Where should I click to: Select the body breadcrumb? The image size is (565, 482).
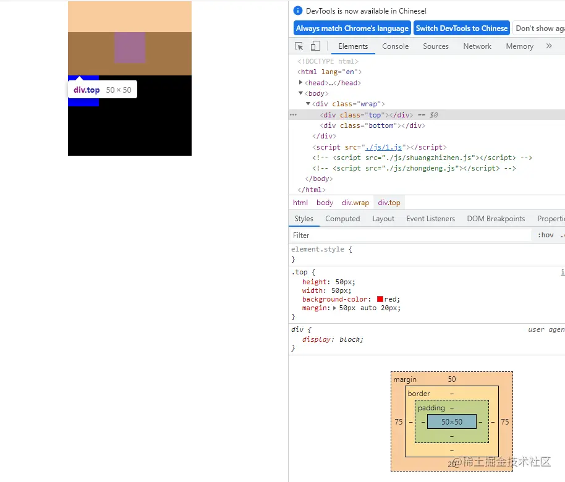[325, 203]
